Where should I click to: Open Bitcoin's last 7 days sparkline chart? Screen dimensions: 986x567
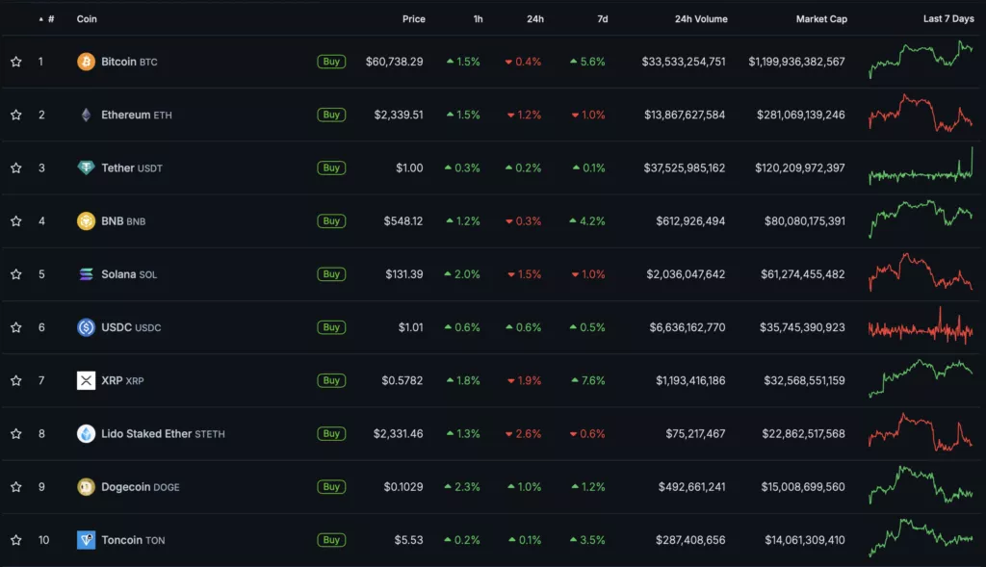(921, 60)
